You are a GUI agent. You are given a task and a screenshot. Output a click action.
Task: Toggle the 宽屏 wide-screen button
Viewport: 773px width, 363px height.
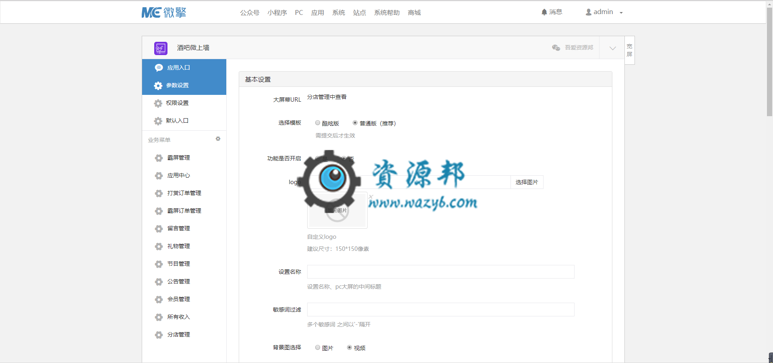pos(630,50)
